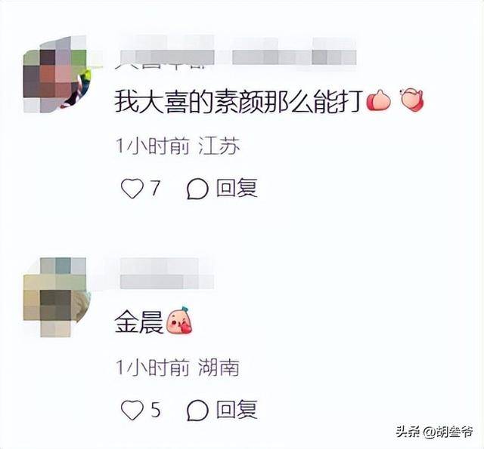Like the 金晨 comment with heart icon
This screenshot has width=484, height=449.
tap(132, 411)
